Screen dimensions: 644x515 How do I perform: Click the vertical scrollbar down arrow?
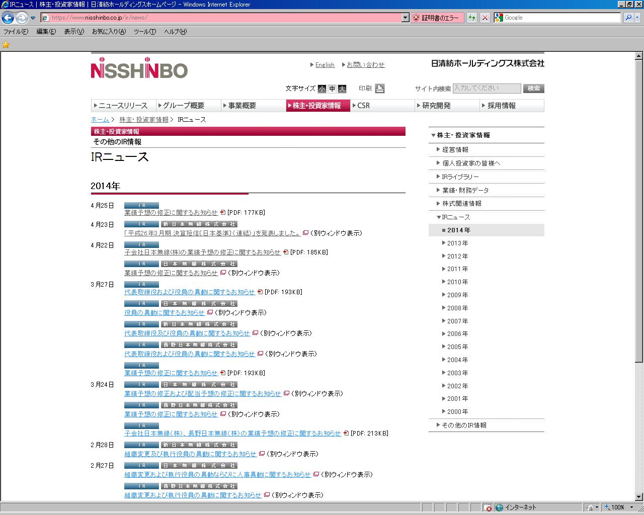639,497
